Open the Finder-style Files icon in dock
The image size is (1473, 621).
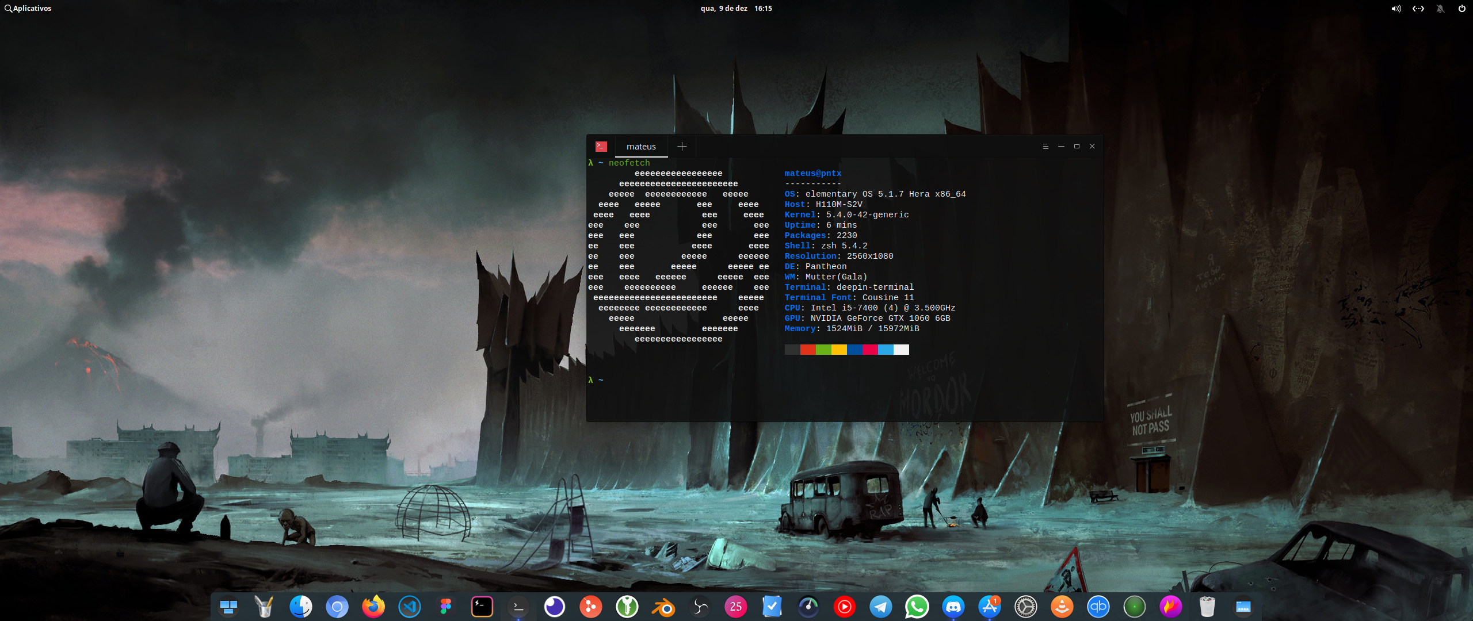point(300,607)
